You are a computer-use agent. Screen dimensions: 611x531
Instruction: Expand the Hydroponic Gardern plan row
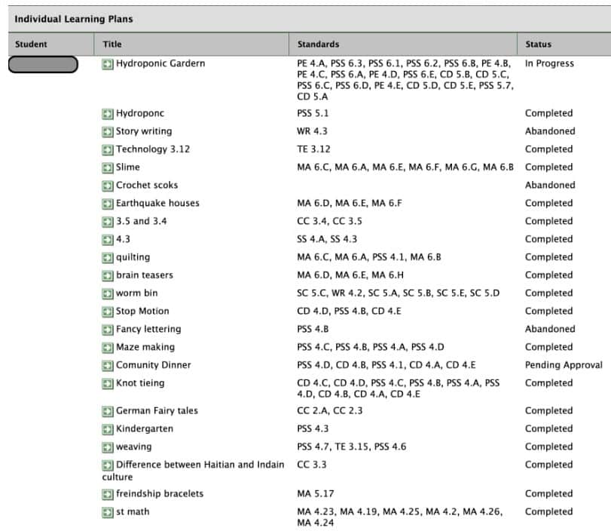tap(108, 64)
